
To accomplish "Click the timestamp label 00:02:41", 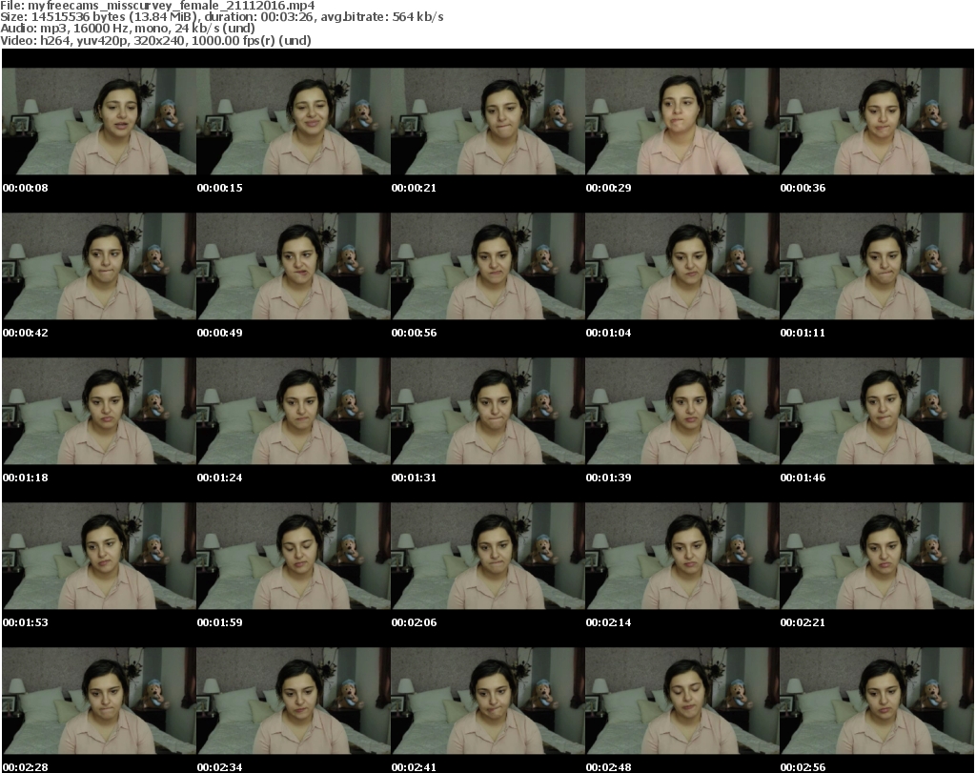I will pos(414,767).
